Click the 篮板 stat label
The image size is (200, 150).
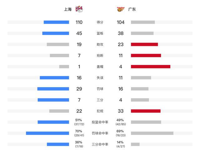tap(100, 33)
